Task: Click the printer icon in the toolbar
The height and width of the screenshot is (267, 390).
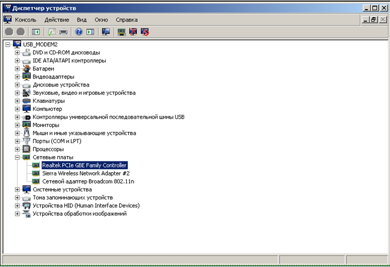Action: (x=64, y=32)
